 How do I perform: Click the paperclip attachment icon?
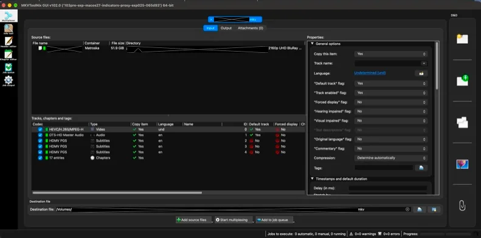462,206
